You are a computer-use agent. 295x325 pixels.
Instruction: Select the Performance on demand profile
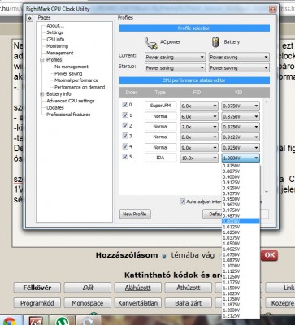tap(80, 87)
